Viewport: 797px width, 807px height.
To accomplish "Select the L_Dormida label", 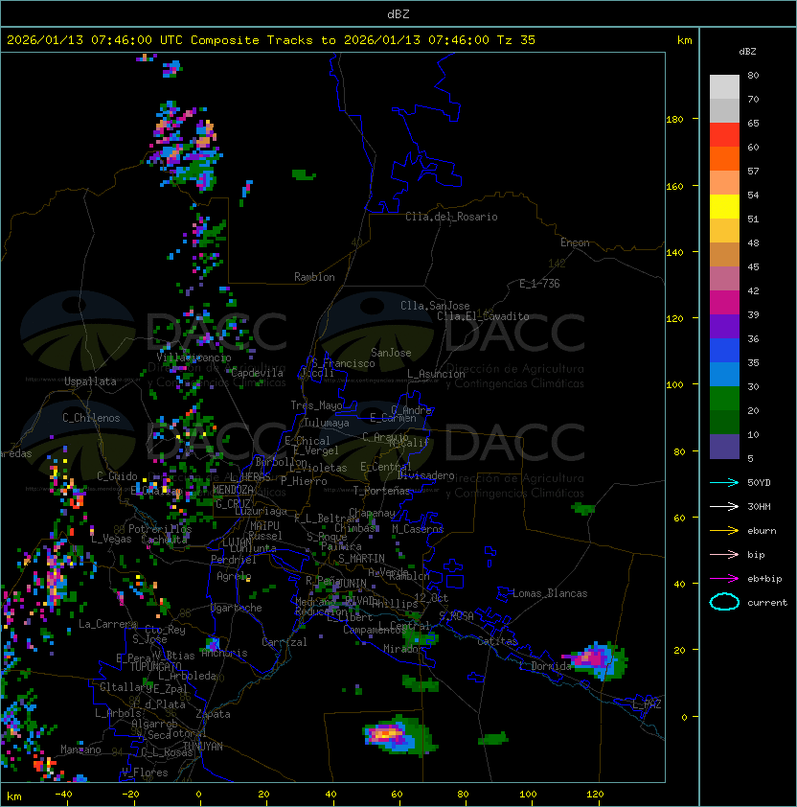I will coord(545,666).
